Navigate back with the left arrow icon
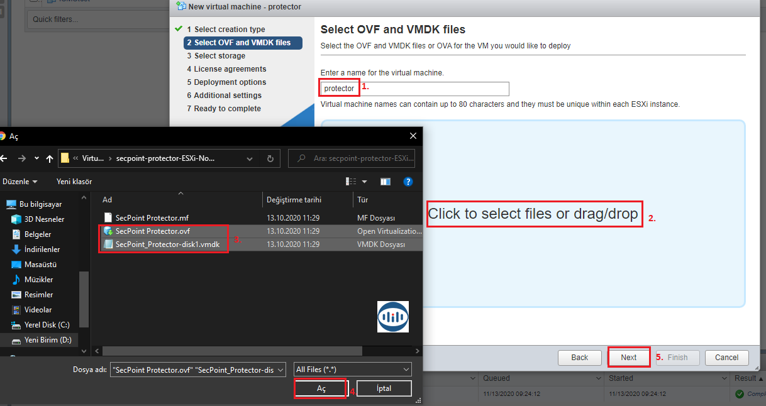This screenshot has width=766, height=406. (3, 158)
